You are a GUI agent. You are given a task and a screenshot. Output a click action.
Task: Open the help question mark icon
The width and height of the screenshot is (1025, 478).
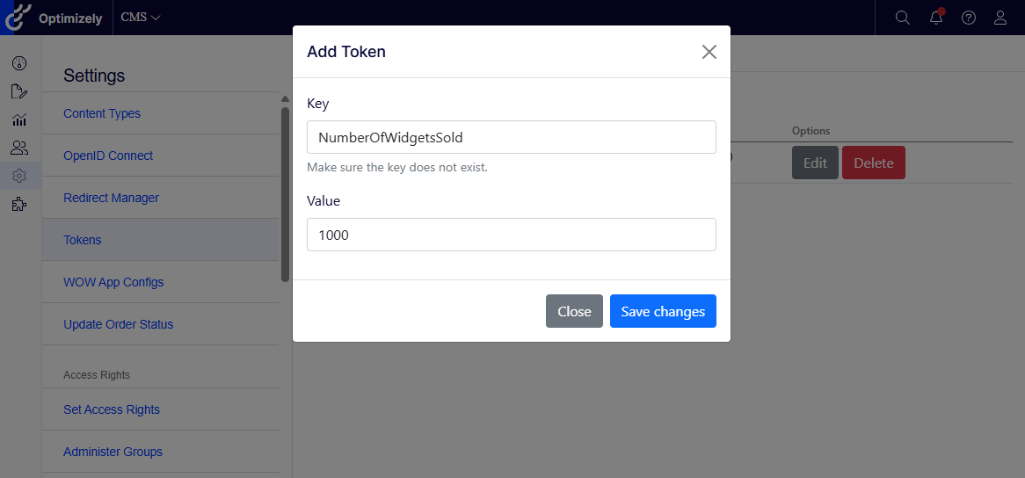coord(969,18)
